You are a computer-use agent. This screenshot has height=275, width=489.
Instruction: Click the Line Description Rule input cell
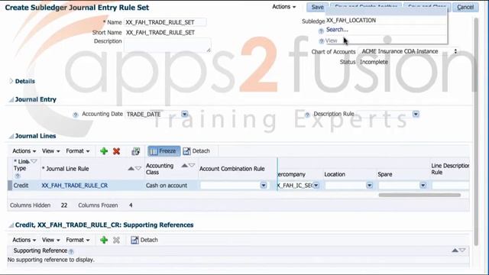pos(451,186)
